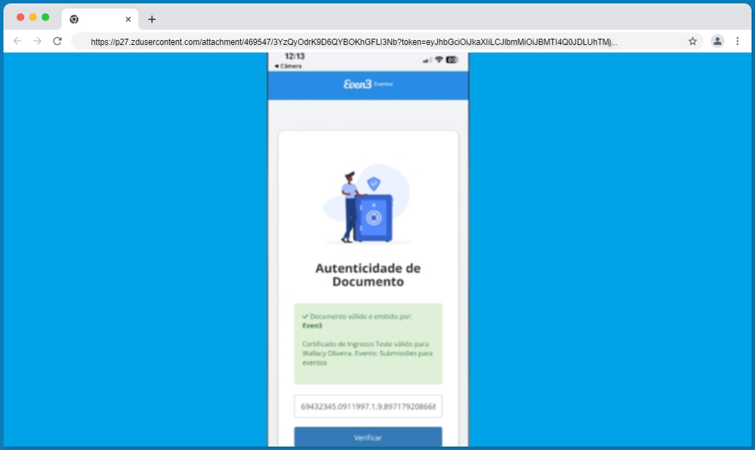Click the red close window button
The width and height of the screenshot is (755, 450).
click(x=20, y=17)
